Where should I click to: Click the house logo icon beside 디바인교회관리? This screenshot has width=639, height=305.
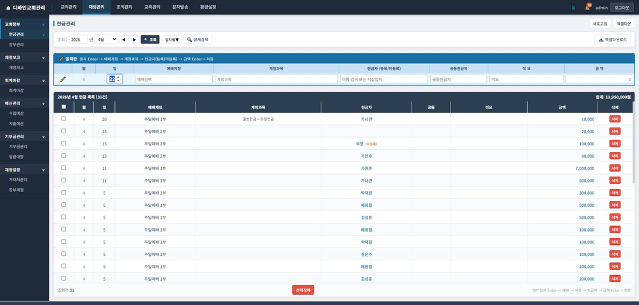click(x=8, y=7)
